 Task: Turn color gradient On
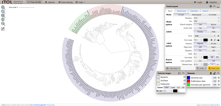(200, 61)
